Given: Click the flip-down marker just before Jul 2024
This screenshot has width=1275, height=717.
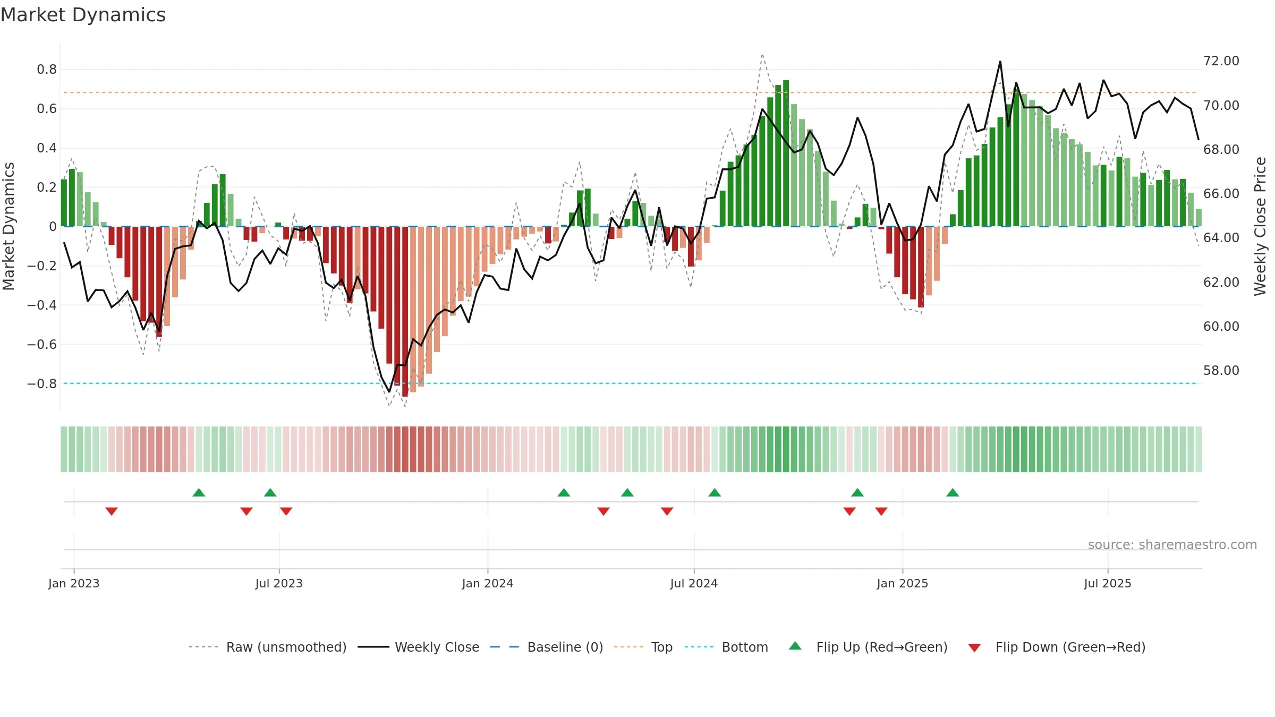Looking at the screenshot, I should point(667,511).
